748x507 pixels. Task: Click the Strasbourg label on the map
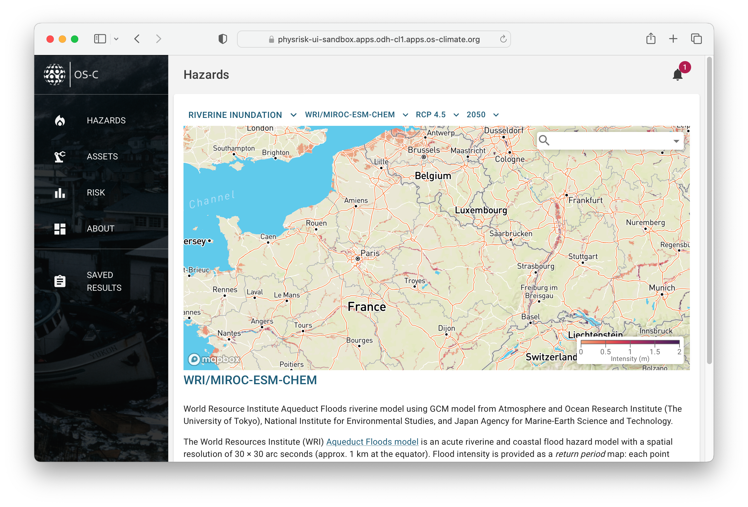tap(535, 266)
